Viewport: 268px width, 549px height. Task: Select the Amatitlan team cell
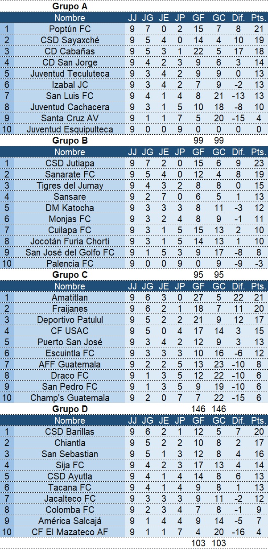(70, 297)
